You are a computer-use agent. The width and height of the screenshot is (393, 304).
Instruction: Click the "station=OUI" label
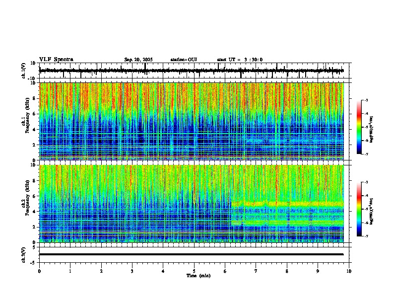coord(184,60)
